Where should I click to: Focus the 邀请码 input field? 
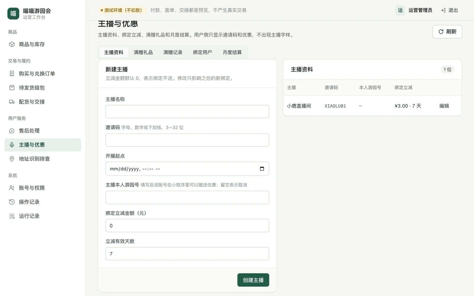187,140
